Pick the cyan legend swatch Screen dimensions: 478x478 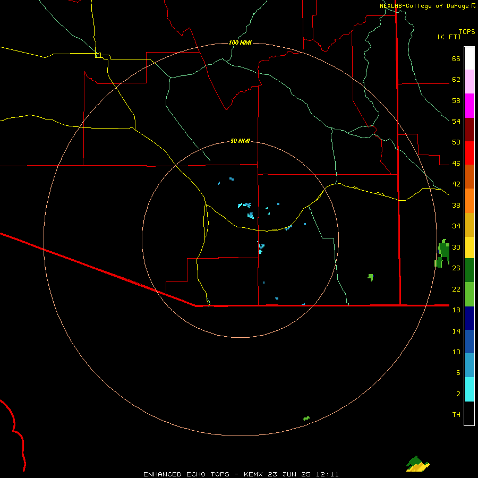click(x=469, y=389)
